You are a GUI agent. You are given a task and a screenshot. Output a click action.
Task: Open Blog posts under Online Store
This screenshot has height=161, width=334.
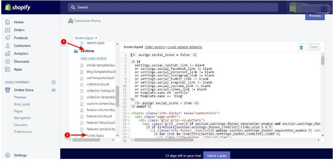[22, 104]
